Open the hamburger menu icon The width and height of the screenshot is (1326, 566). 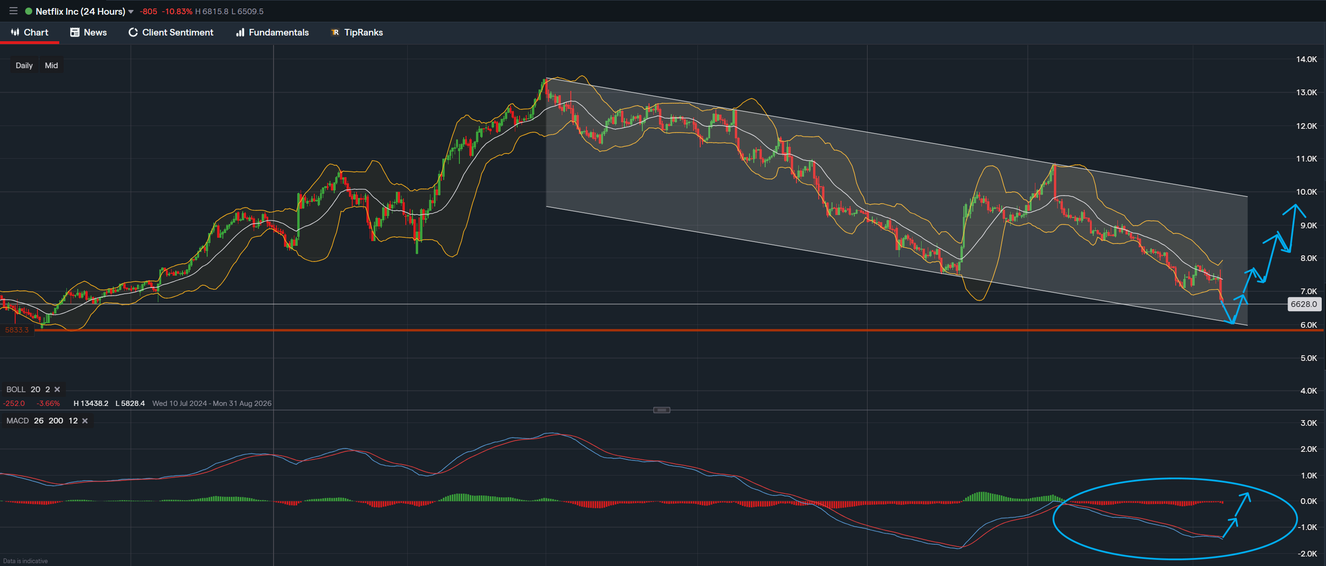coord(13,11)
